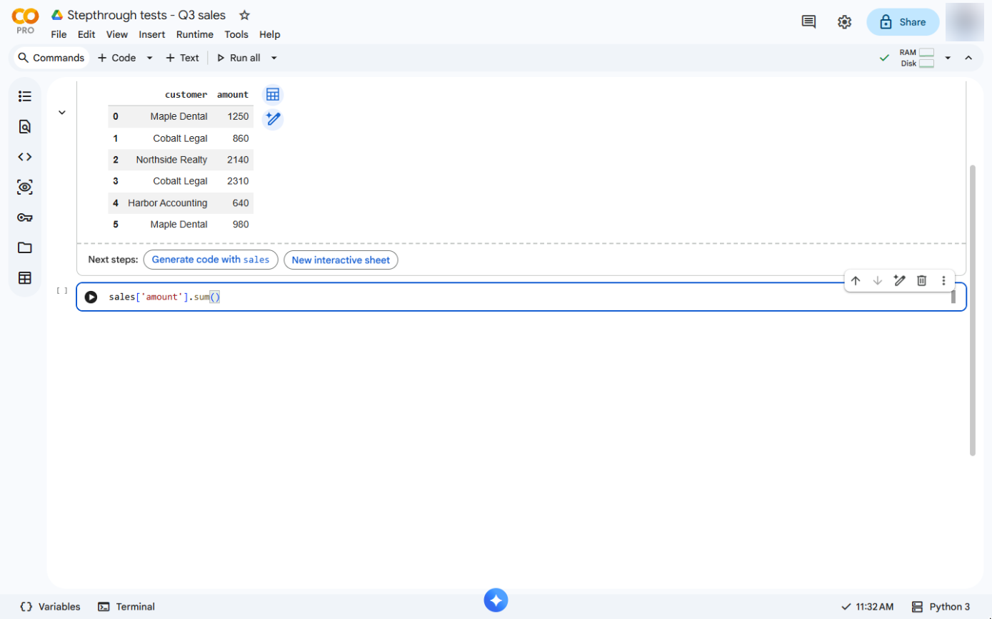The image size is (992, 619).
Task: Click the notebook vertical scrollbar
Action: pyautogui.click(x=972, y=310)
